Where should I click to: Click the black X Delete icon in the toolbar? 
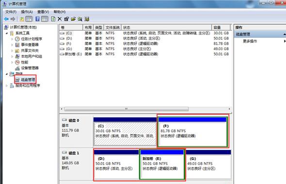60,19
